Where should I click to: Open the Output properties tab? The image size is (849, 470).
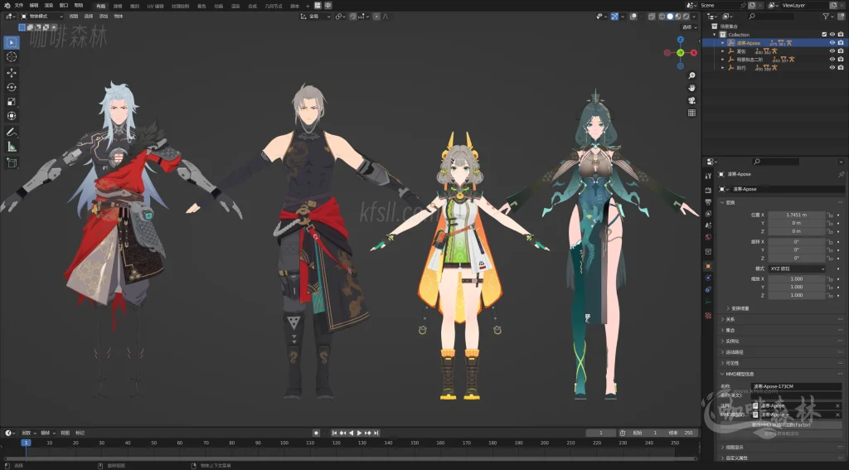708,202
